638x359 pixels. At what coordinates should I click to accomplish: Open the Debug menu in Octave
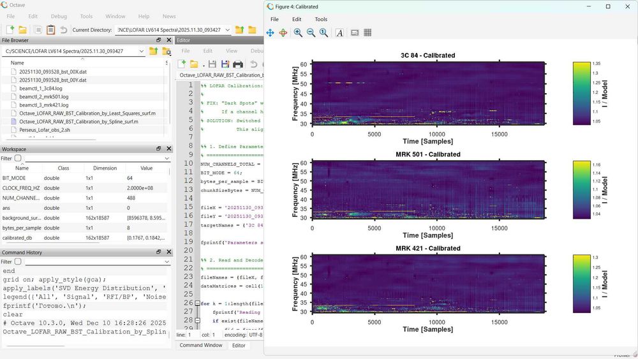[x=59, y=16]
